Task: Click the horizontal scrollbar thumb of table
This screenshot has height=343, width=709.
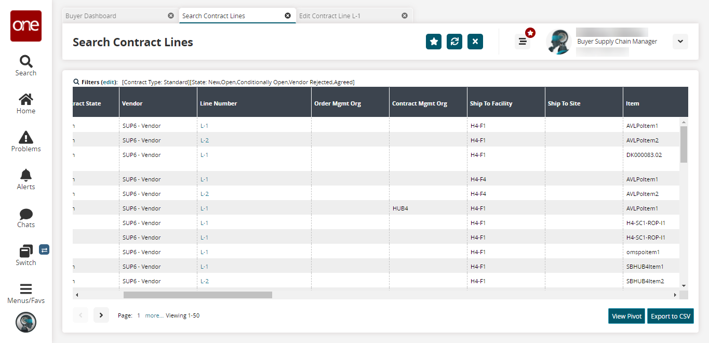Action: (197, 295)
